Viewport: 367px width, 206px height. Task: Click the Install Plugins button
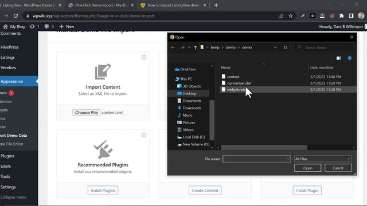pos(103,191)
